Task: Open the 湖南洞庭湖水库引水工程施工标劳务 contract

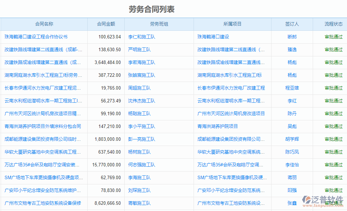Action: (43, 75)
